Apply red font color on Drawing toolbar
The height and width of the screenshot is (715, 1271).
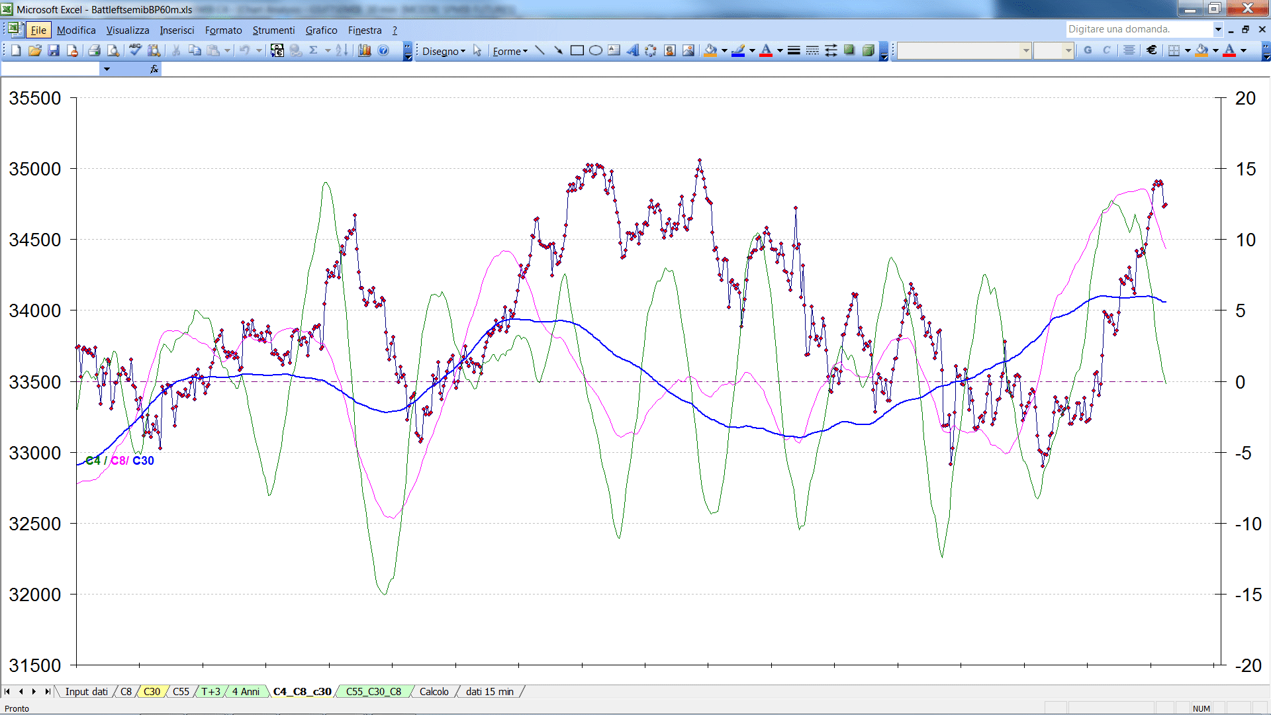click(766, 50)
